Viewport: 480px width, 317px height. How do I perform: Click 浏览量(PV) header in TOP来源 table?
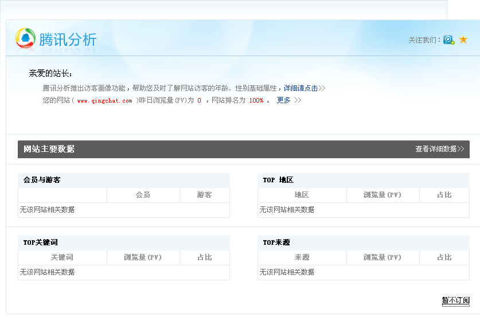tap(383, 257)
